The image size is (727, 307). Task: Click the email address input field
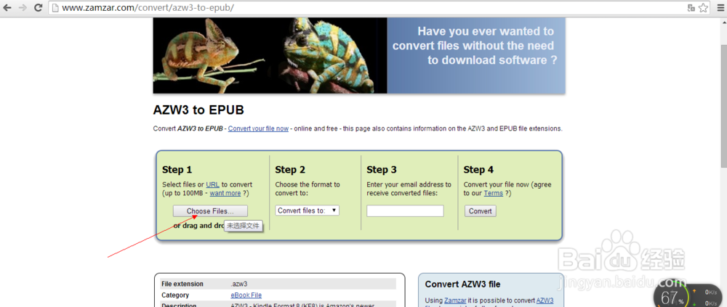[x=405, y=211]
